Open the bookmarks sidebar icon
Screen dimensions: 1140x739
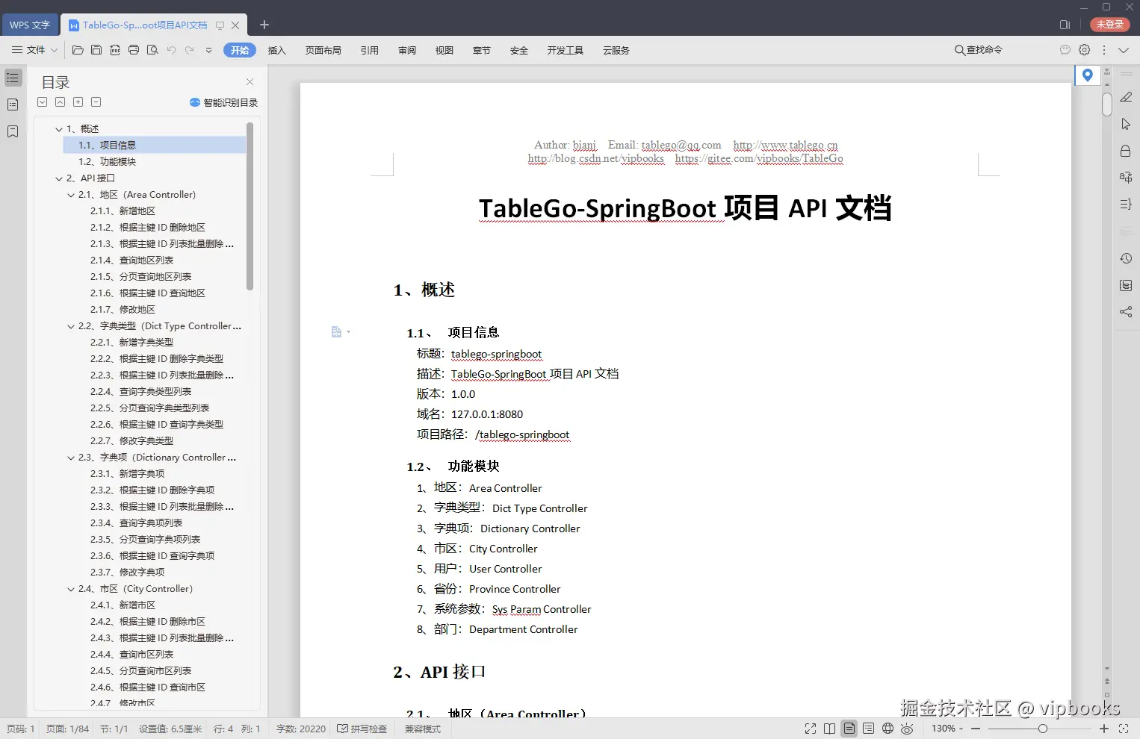(13, 131)
